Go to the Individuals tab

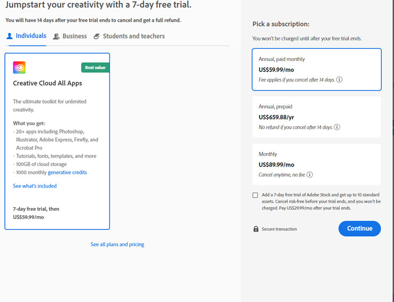point(31,36)
